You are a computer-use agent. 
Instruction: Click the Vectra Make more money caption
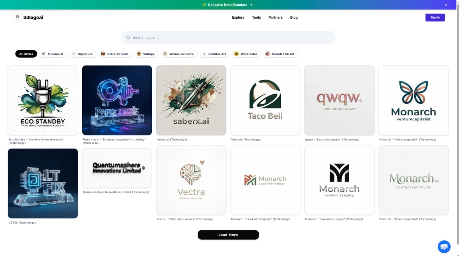[x=185, y=219]
